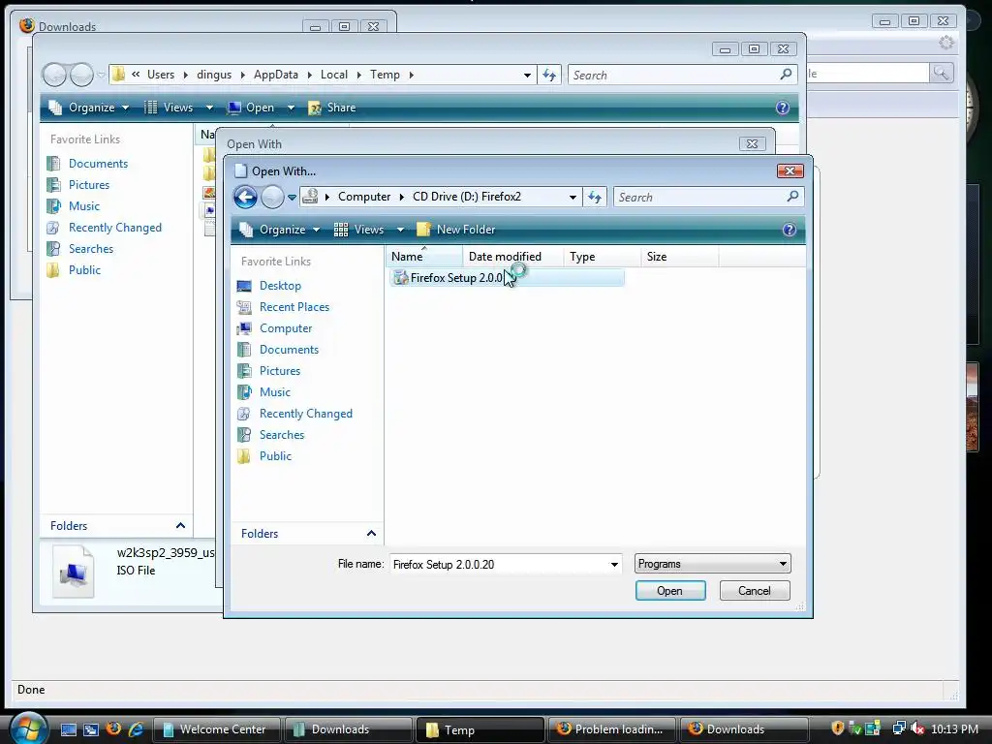Select Computer in the dialog breadcrumb
The image size is (992, 744).
click(364, 197)
